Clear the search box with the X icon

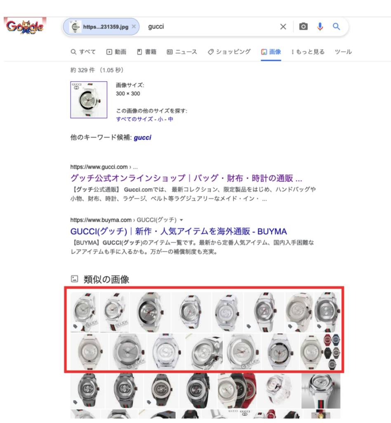click(283, 26)
